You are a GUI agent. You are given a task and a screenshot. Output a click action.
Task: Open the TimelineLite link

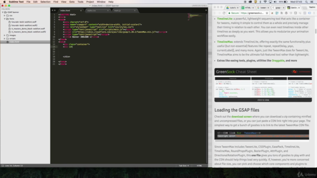click(x=224, y=19)
